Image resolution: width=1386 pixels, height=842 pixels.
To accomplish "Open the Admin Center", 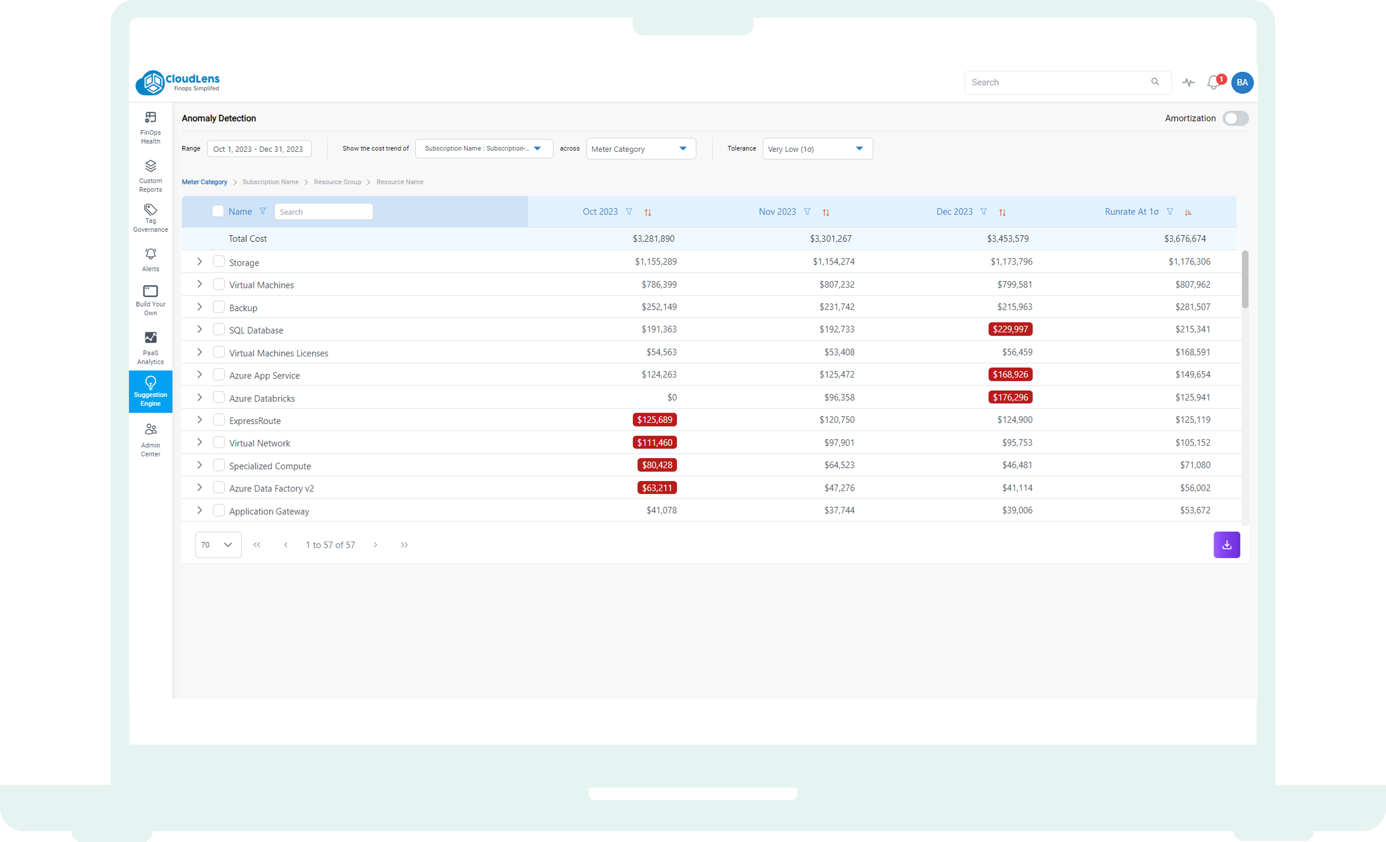I will 150,439.
